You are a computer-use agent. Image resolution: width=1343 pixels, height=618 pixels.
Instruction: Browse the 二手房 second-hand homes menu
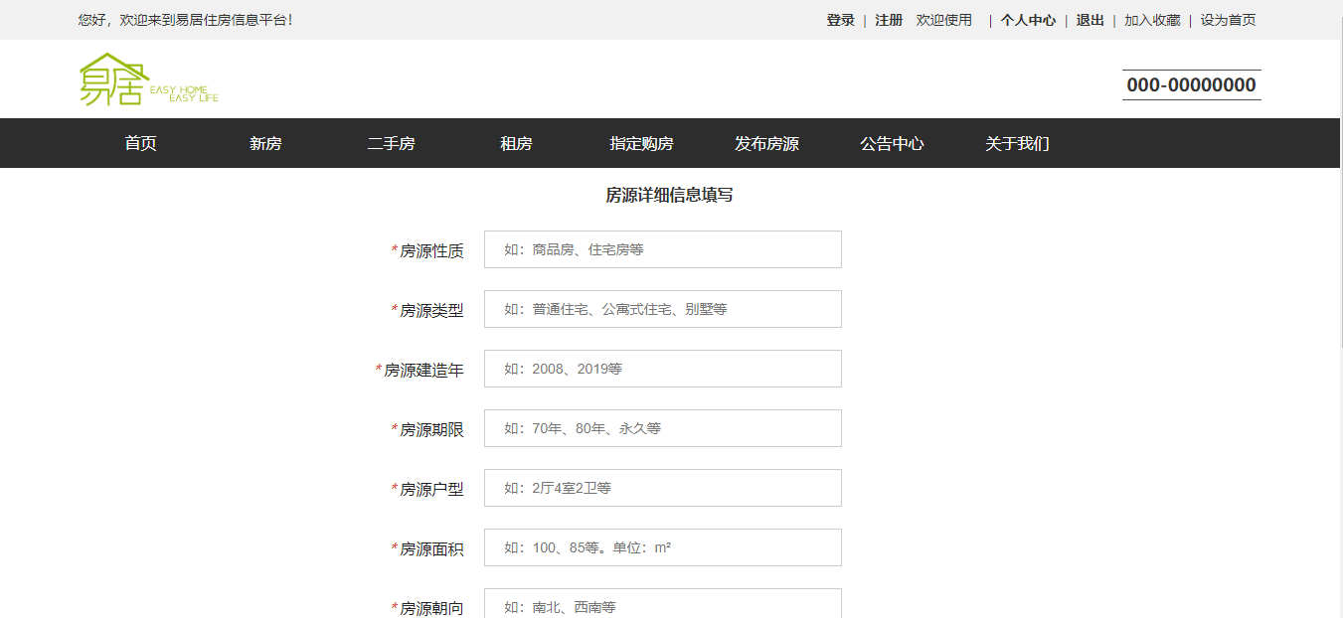coord(392,143)
